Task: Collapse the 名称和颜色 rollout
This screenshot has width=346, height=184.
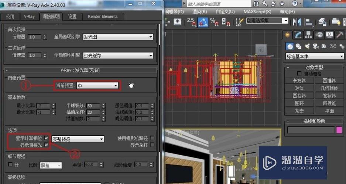Action: pos(315,121)
